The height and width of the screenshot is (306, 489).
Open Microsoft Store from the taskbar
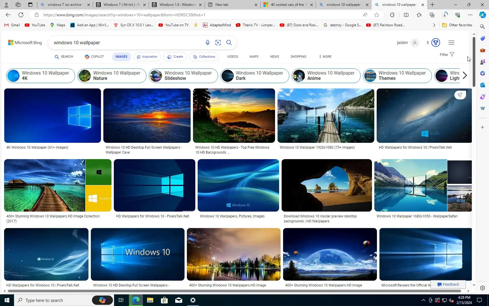164,300
